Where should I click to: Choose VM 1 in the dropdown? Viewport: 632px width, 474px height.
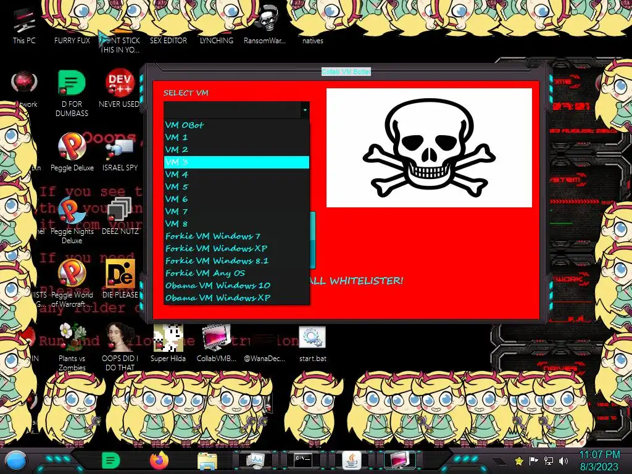[x=236, y=138]
